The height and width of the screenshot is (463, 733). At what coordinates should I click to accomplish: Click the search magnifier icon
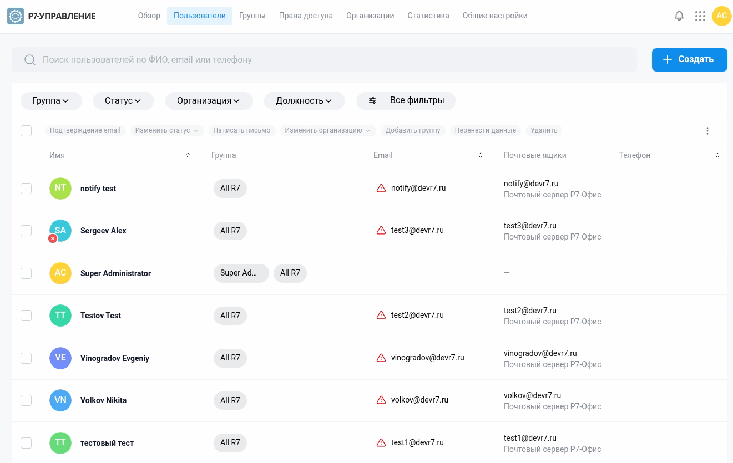[30, 59]
